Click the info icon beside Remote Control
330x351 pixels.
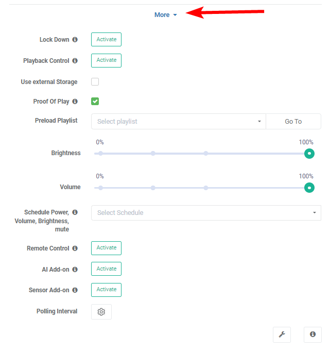[x=75, y=248]
